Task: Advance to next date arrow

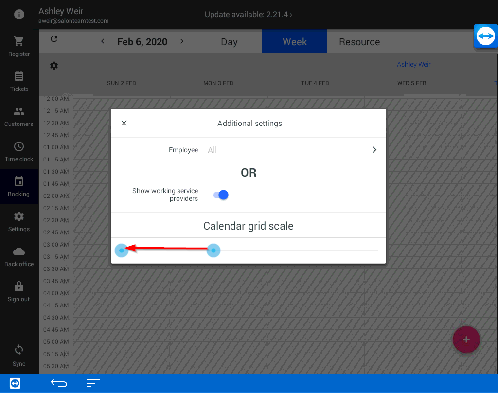Action: 182,42
